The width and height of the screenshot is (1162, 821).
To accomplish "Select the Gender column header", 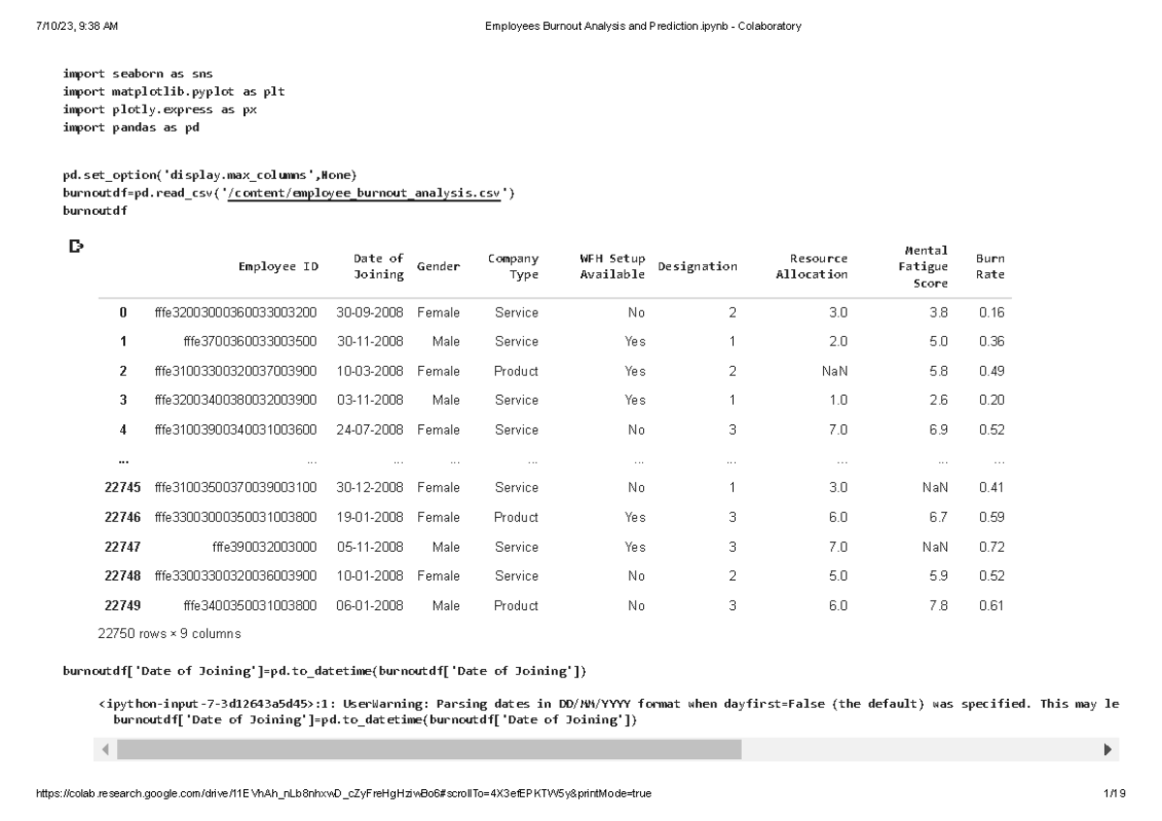I will coord(437,266).
